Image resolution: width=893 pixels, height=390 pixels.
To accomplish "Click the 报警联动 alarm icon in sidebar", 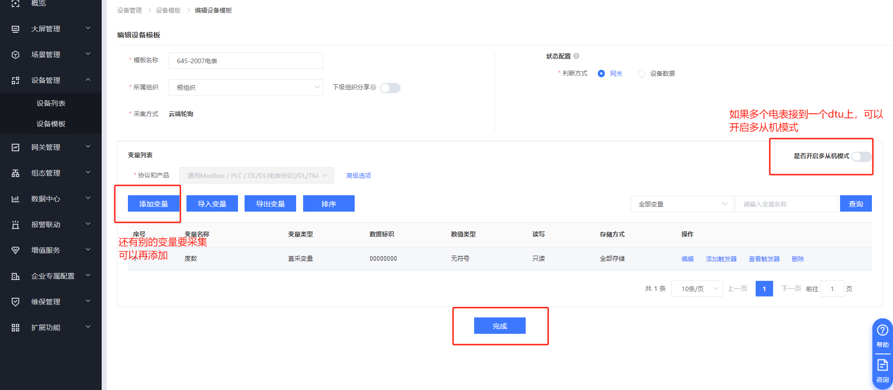I will tap(15, 225).
